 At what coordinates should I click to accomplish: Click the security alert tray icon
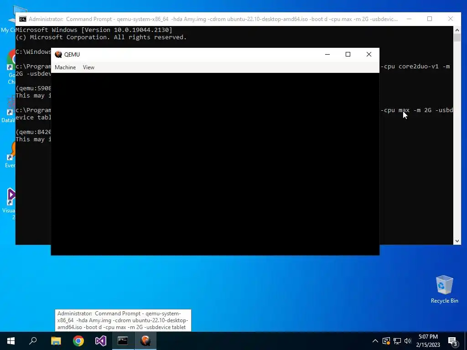tap(386, 341)
